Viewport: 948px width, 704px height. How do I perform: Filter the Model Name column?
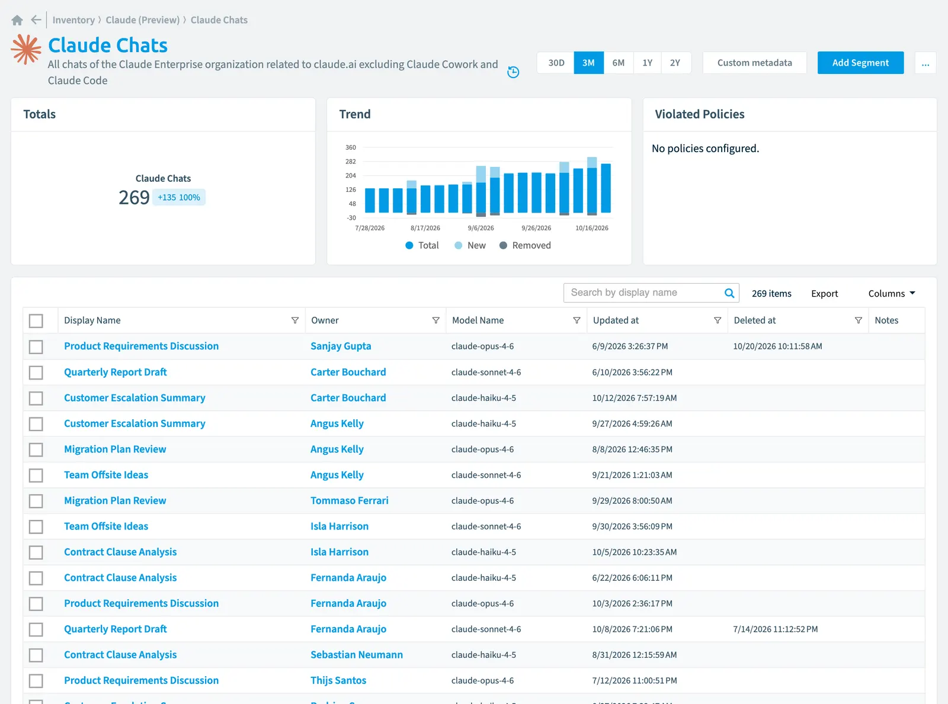(x=577, y=320)
